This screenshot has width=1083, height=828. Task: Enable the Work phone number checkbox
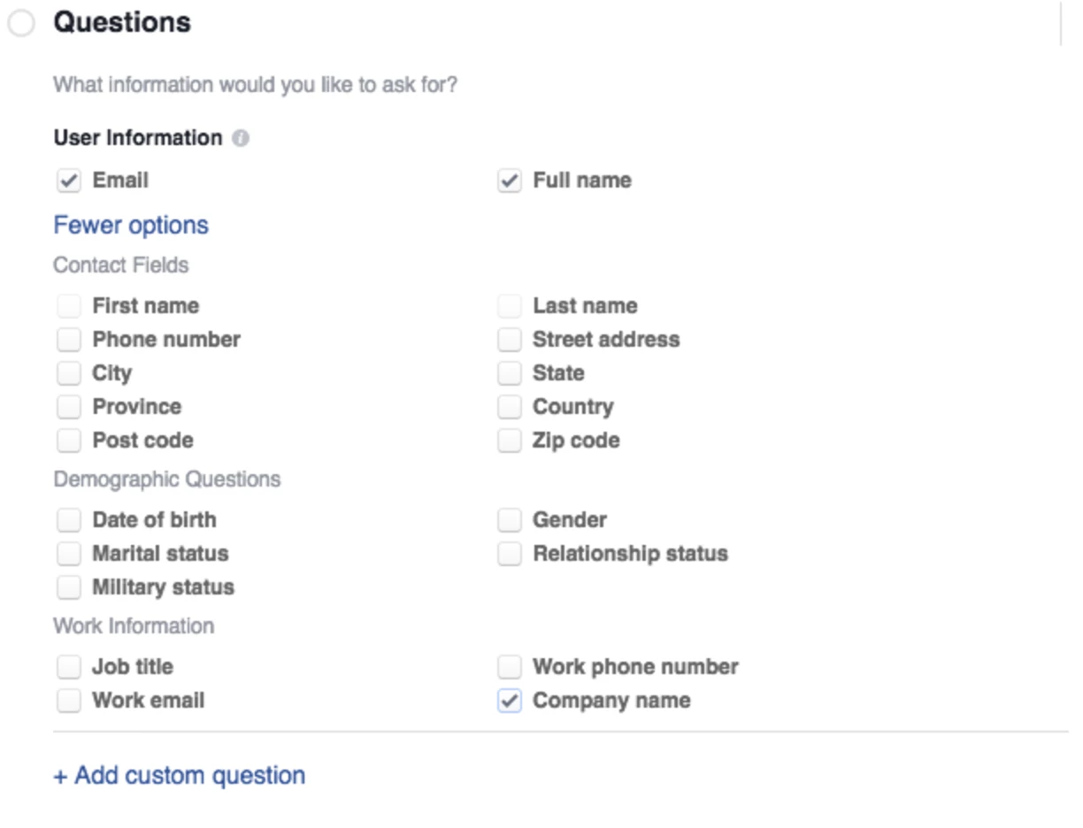tap(509, 667)
